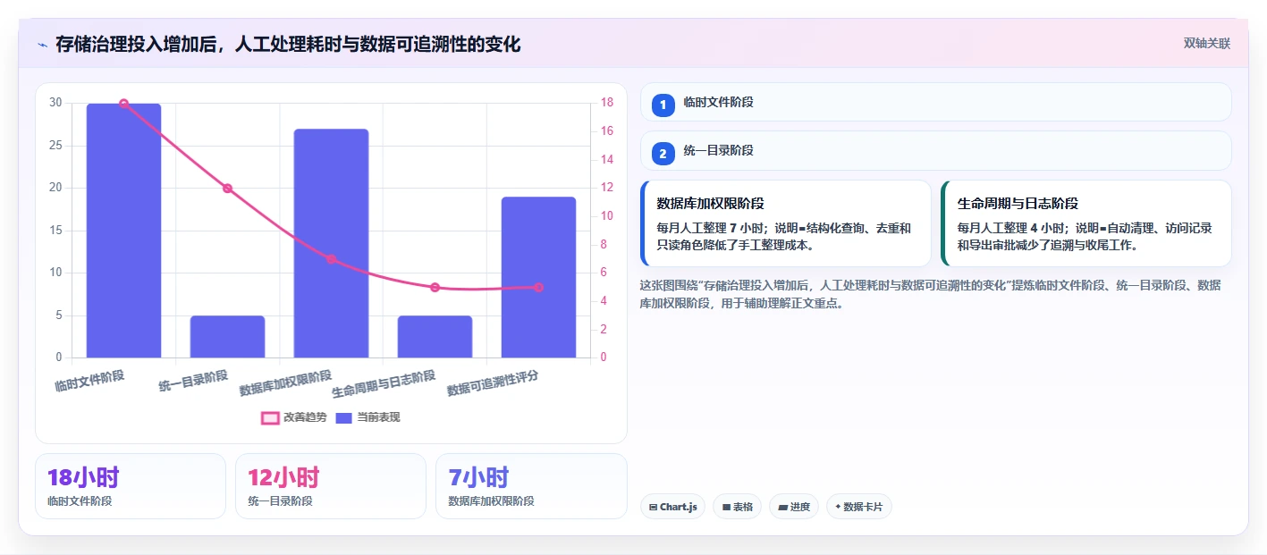
Task: Click the right axis value 18
Action: (x=606, y=103)
